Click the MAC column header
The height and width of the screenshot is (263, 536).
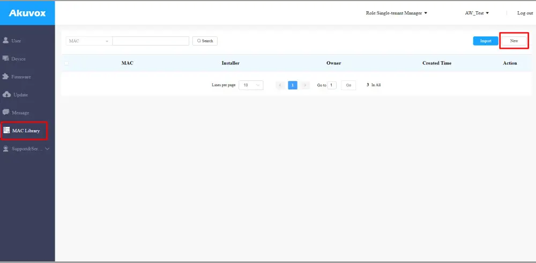coord(127,63)
